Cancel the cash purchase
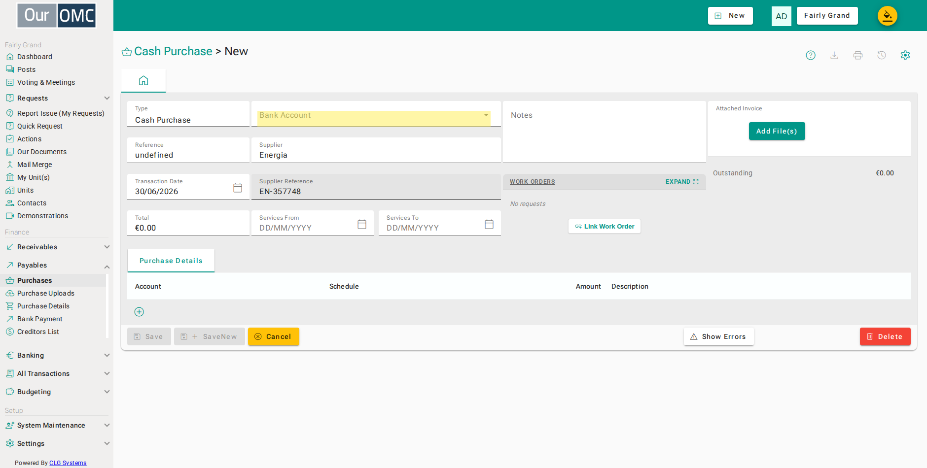This screenshot has width=927, height=468. click(x=274, y=336)
